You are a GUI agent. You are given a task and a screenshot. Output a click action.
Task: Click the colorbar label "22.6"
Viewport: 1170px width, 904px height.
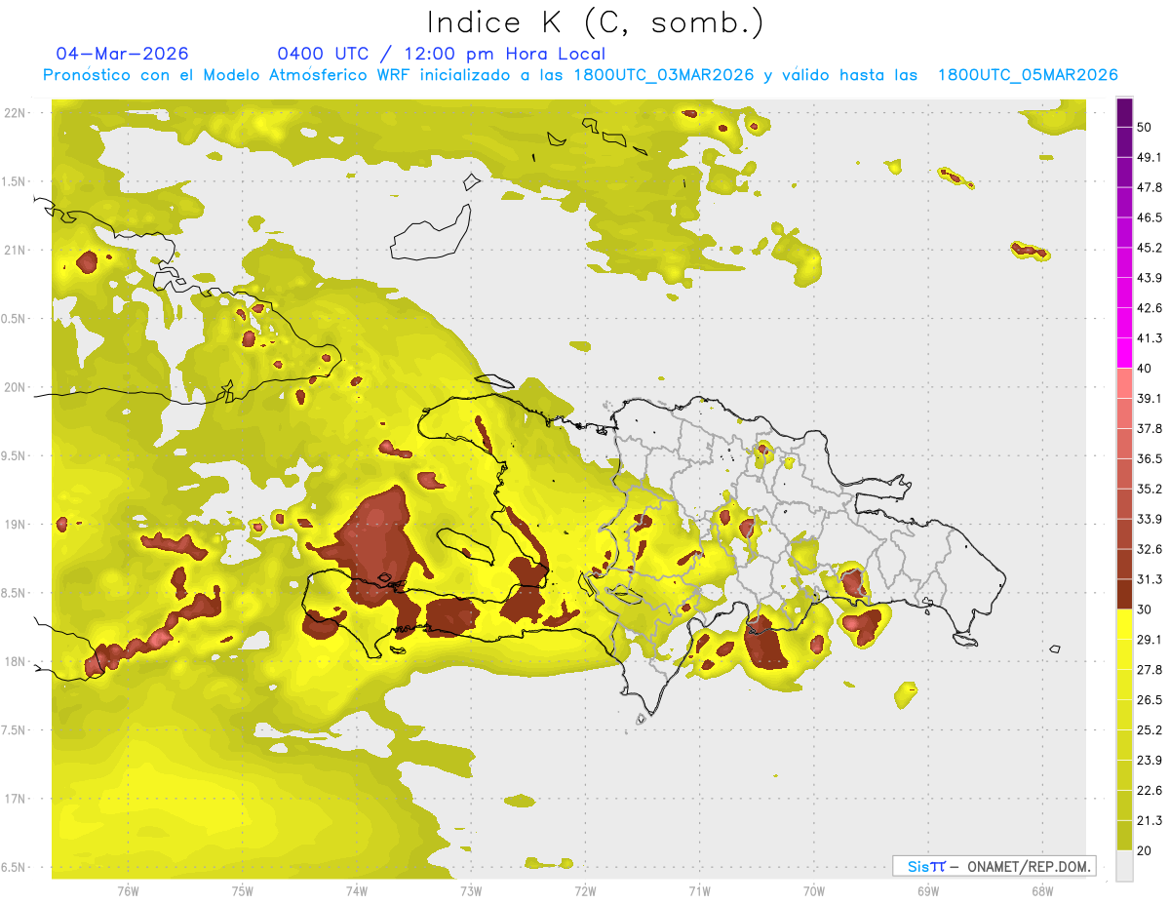tap(1150, 791)
